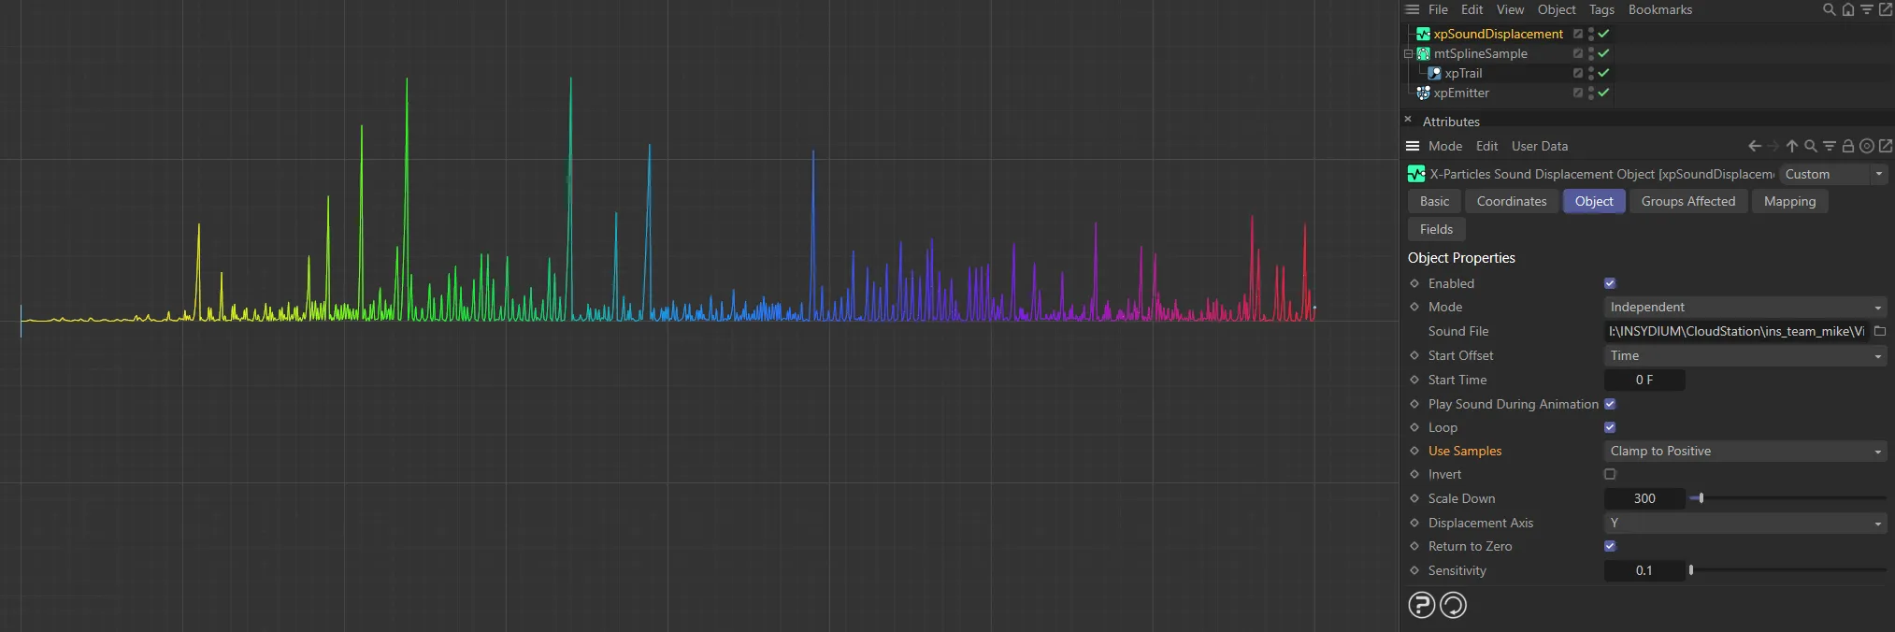Click the layer box icon for xpTrail
Viewport: 1895px width, 632px height.
tap(1578, 73)
